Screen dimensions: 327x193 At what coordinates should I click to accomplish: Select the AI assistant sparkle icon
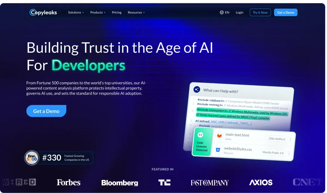[196, 89]
